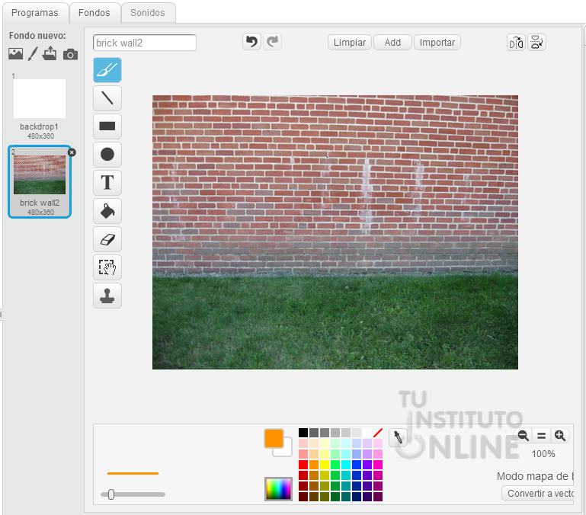
Task: Pick the bright red palette swatch
Action: (303, 465)
